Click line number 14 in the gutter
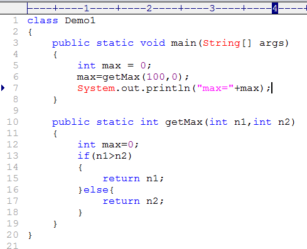Image resolution: width=307 pixels, height=249 pixels. coord(13,167)
